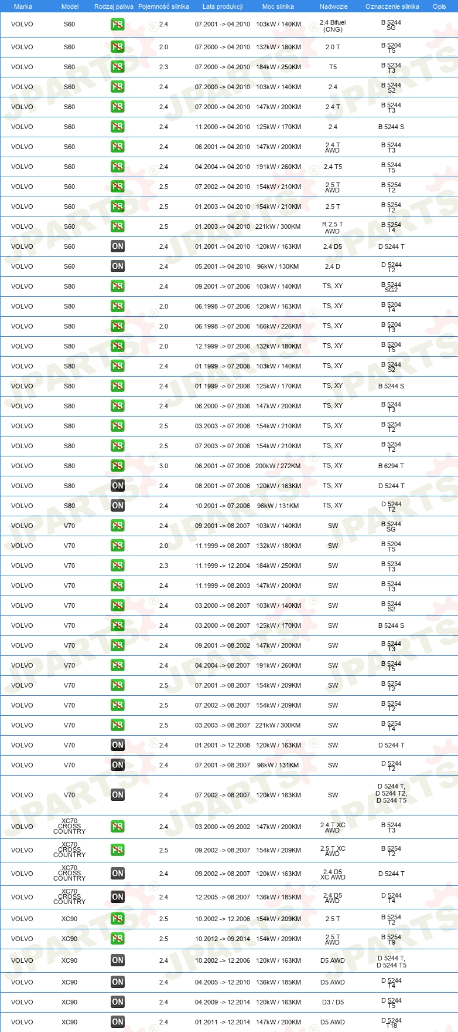The image size is (458, 1032).
Task: Click diesel ON icon in XC90 01.2011 -> 12.2014 row
Action: pos(118,1022)
